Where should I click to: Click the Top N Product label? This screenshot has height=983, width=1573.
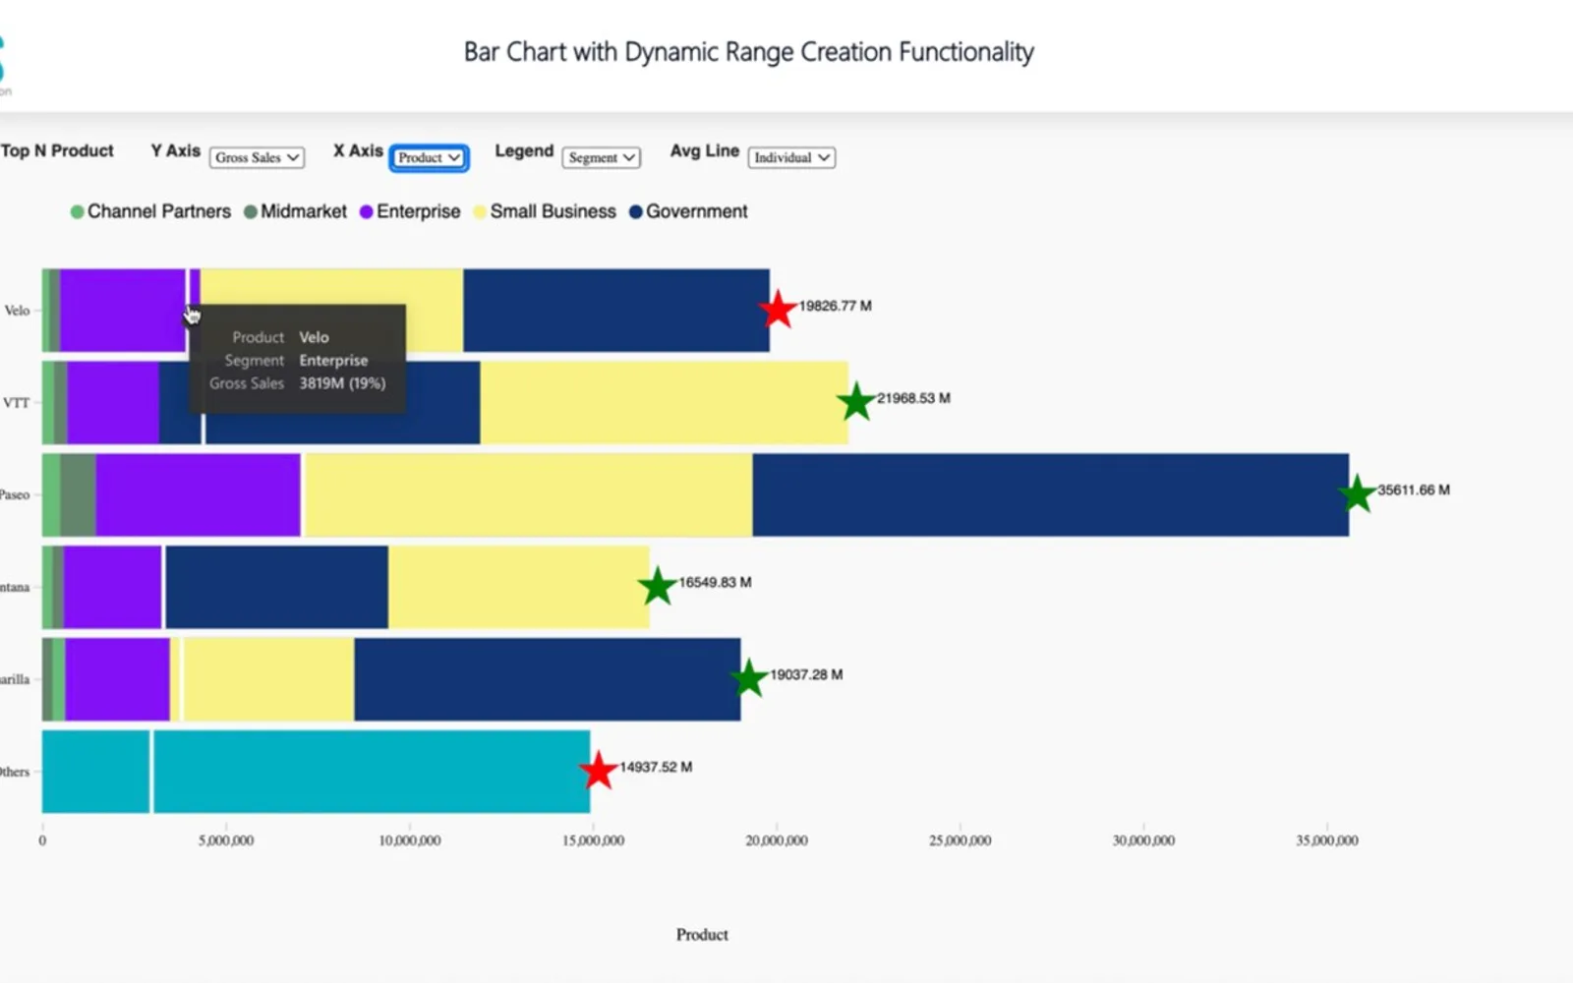pos(57,150)
